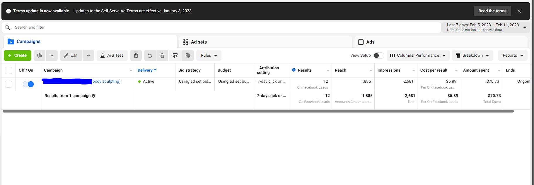The width and height of the screenshot is (534, 185).
Task: Click the export share icon in toolbar
Action: [x=175, y=56]
